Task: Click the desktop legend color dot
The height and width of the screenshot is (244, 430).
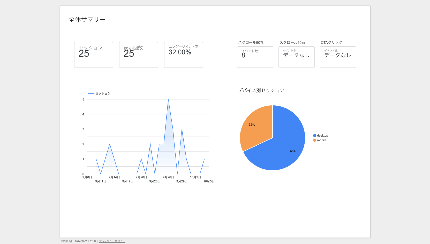Action: pyautogui.click(x=315, y=136)
